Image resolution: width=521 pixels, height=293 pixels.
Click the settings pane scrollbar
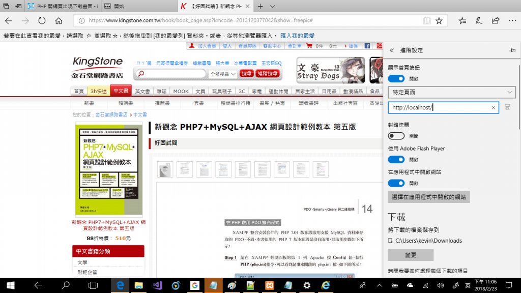click(519, 97)
